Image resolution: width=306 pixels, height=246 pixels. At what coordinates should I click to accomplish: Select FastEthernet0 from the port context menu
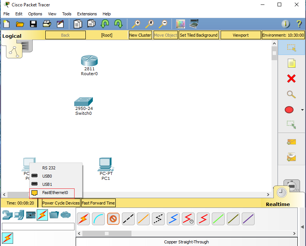point(52,193)
